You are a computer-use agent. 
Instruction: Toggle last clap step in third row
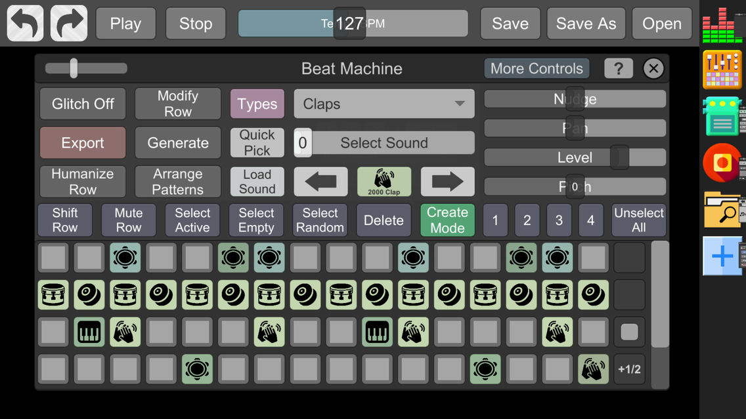tap(557, 332)
